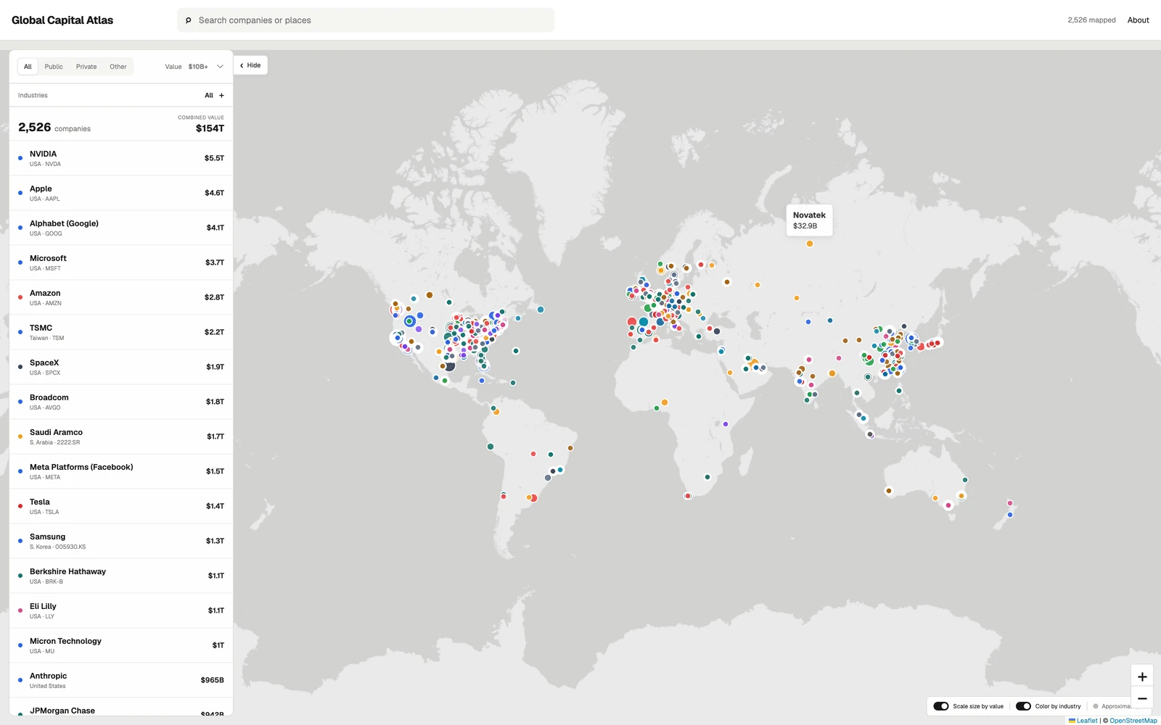Collapse sidebar with Hide button

pos(250,65)
